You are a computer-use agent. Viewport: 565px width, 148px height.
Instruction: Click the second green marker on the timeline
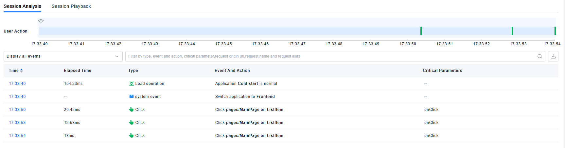click(x=512, y=31)
